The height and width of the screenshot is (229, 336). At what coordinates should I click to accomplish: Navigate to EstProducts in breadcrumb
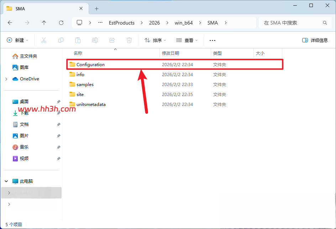[122, 23]
